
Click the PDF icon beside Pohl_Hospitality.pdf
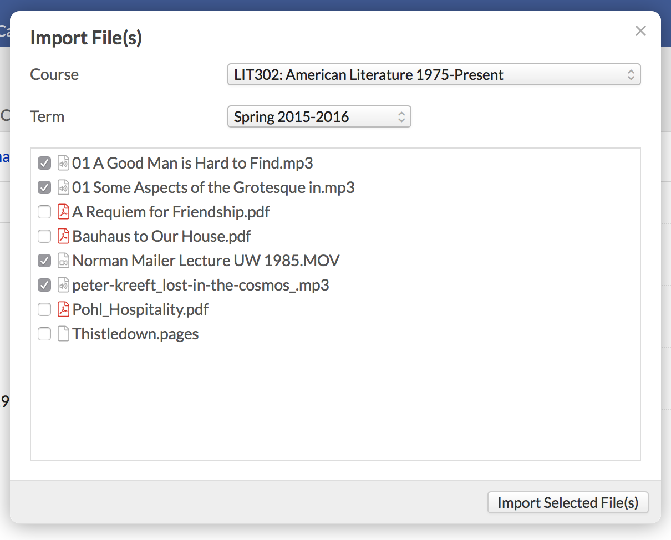(63, 309)
